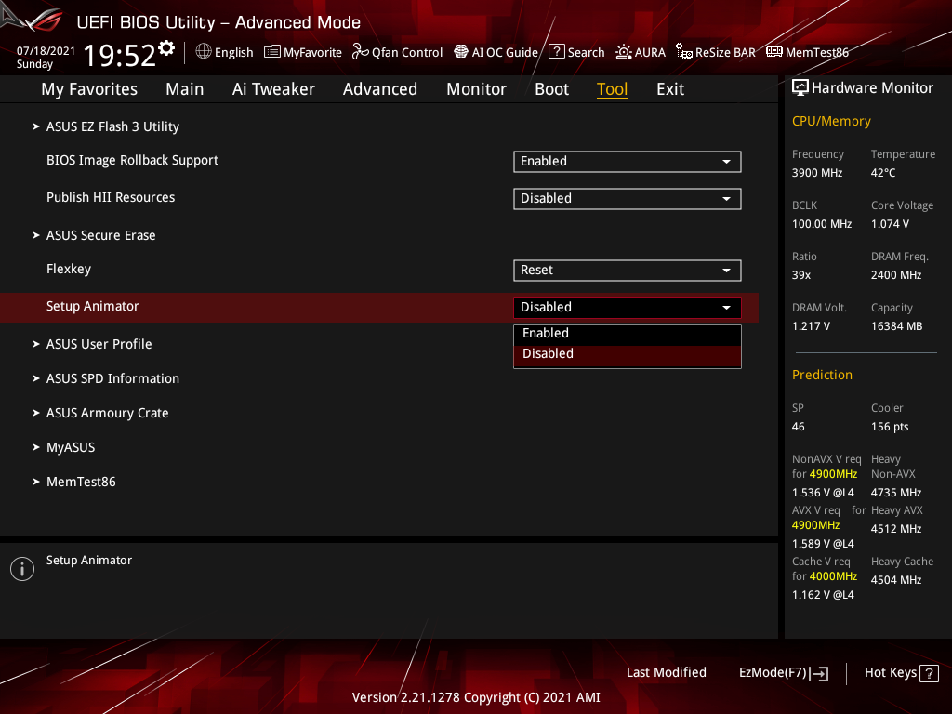The height and width of the screenshot is (714, 952).
Task: Launch AURA lighting settings
Action: tap(641, 52)
